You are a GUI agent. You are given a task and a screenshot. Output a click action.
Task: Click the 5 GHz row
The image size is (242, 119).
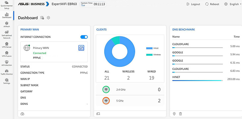click(130, 101)
